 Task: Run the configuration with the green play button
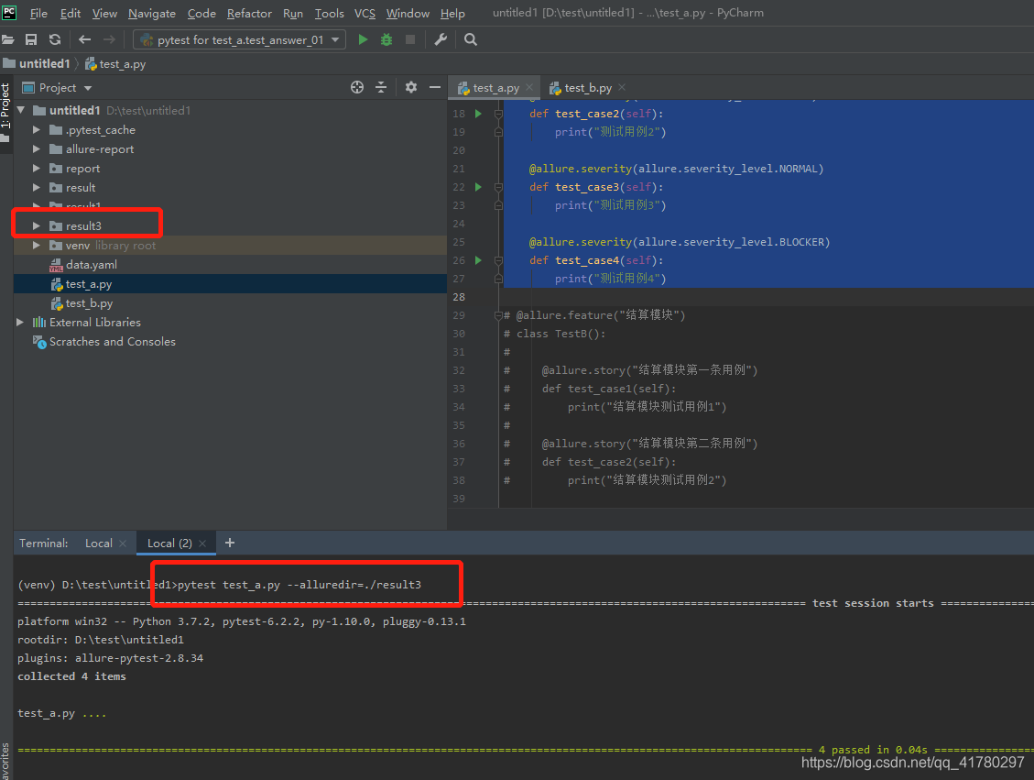tap(363, 39)
